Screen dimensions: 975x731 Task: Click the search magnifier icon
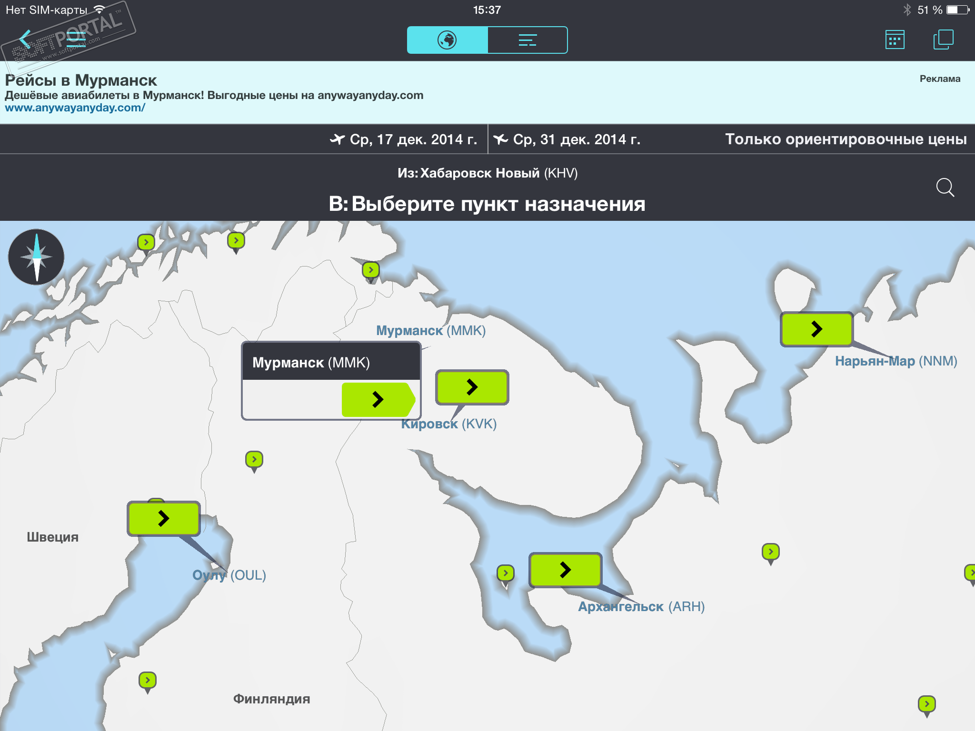(945, 188)
